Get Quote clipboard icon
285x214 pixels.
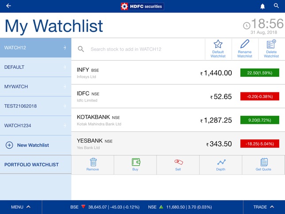pyautogui.click(x=264, y=162)
